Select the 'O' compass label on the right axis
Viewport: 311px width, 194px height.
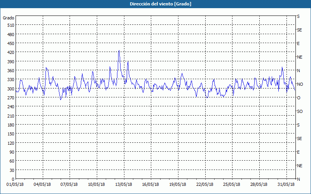coord(299,98)
